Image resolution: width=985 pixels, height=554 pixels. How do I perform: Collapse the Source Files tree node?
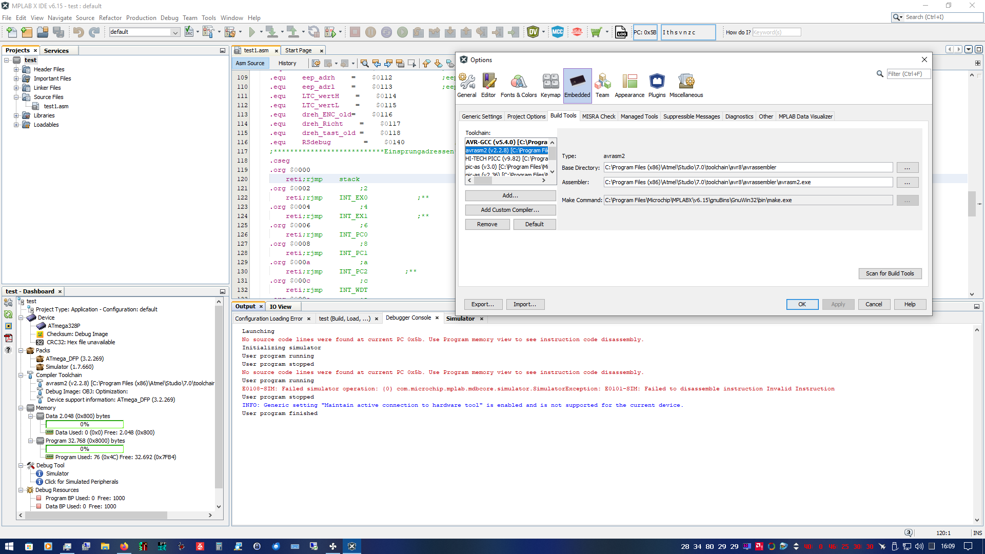click(x=16, y=97)
